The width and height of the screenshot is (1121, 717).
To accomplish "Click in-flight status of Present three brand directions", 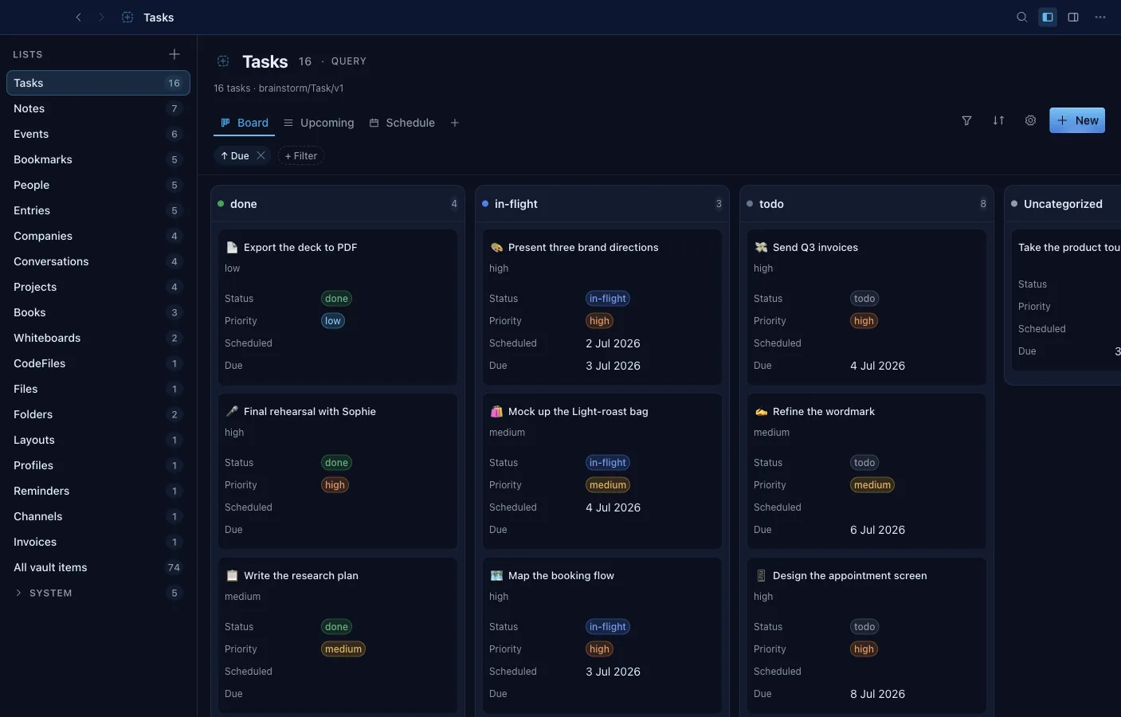I will coord(608,299).
